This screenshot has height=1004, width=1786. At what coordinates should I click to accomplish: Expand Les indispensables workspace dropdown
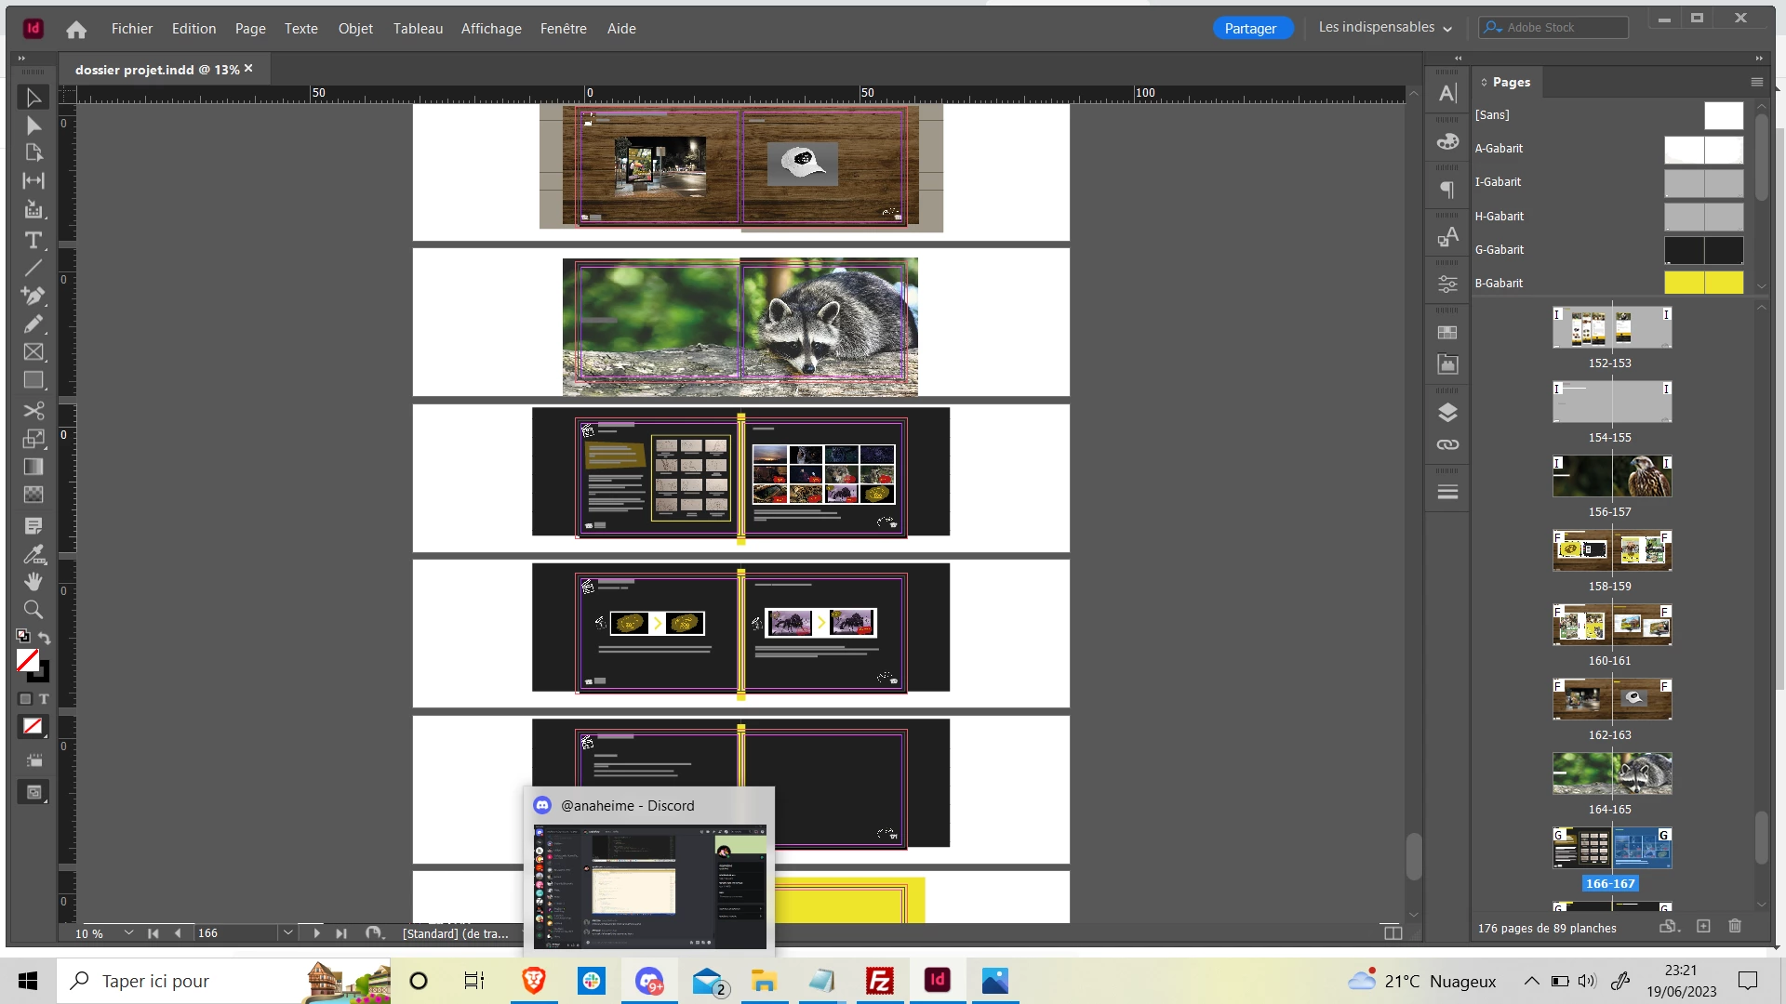tap(1385, 28)
